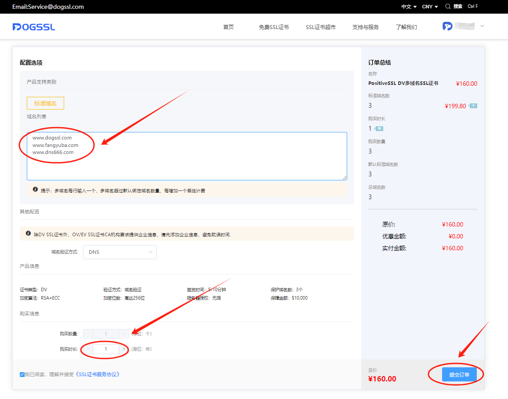Click www.dns666.com in the domain list
508x399 pixels.
click(x=53, y=153)
